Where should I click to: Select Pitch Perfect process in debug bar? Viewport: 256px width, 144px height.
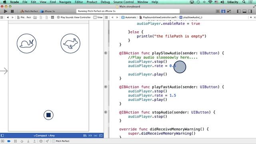[x=61, y=141]
